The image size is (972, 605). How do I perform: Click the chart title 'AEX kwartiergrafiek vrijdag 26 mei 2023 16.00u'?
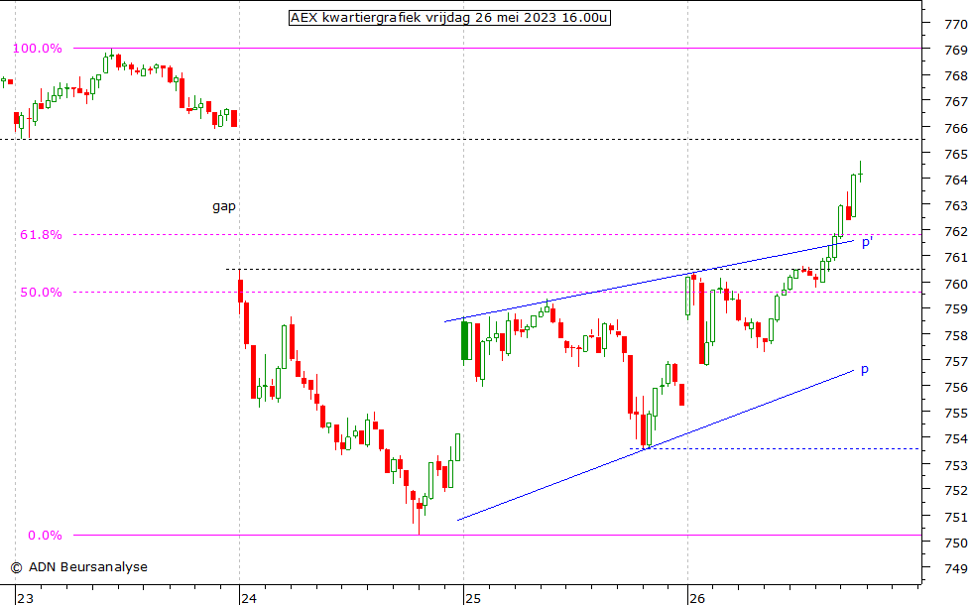449,18
